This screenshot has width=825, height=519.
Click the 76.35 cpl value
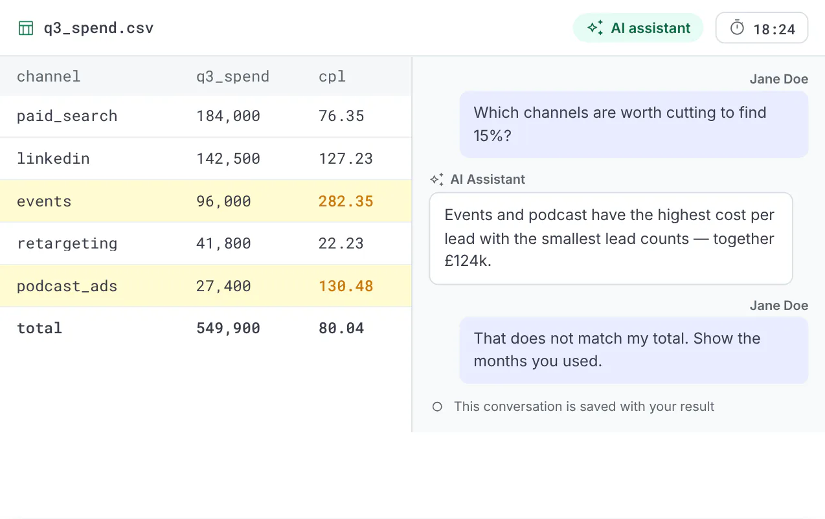341,116
